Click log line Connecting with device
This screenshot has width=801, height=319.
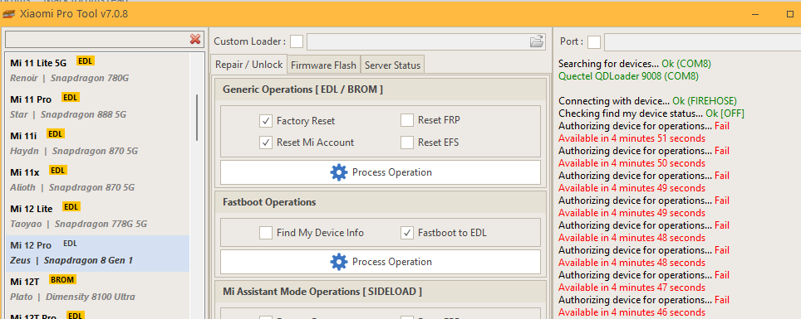tap(648, 101)
